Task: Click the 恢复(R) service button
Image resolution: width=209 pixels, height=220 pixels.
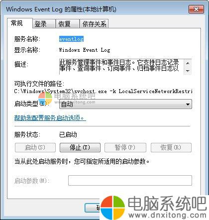Action: [171, 147]
